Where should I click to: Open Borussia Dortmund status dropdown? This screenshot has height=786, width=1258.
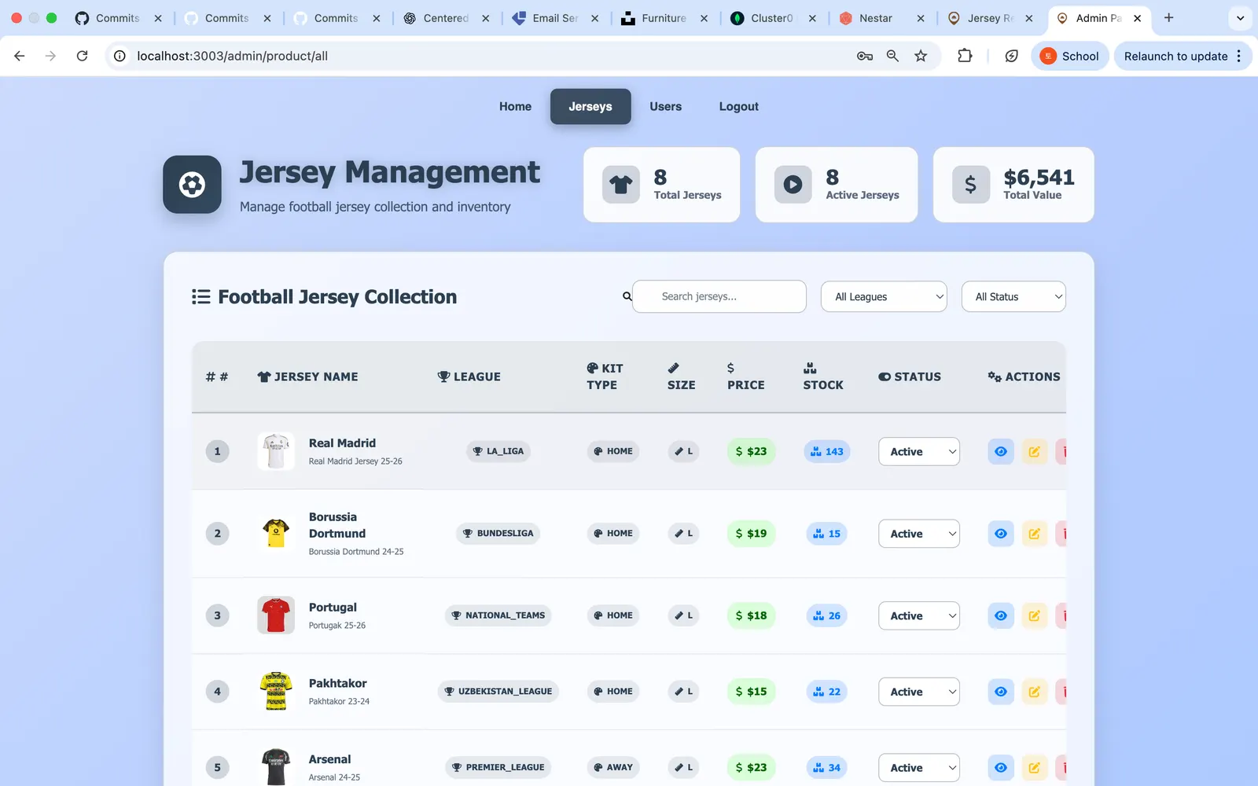click(x=919, y=534)
